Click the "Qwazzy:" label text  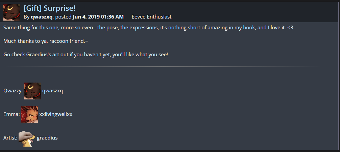[x=13, y=91]
